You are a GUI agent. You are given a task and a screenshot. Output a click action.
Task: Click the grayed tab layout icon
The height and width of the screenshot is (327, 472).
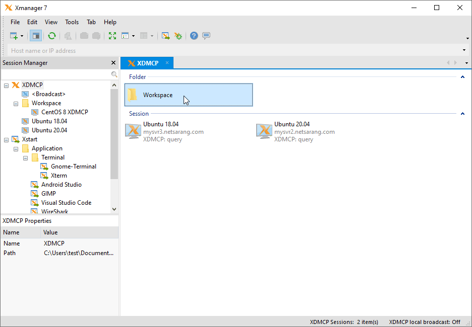point(144,36)
